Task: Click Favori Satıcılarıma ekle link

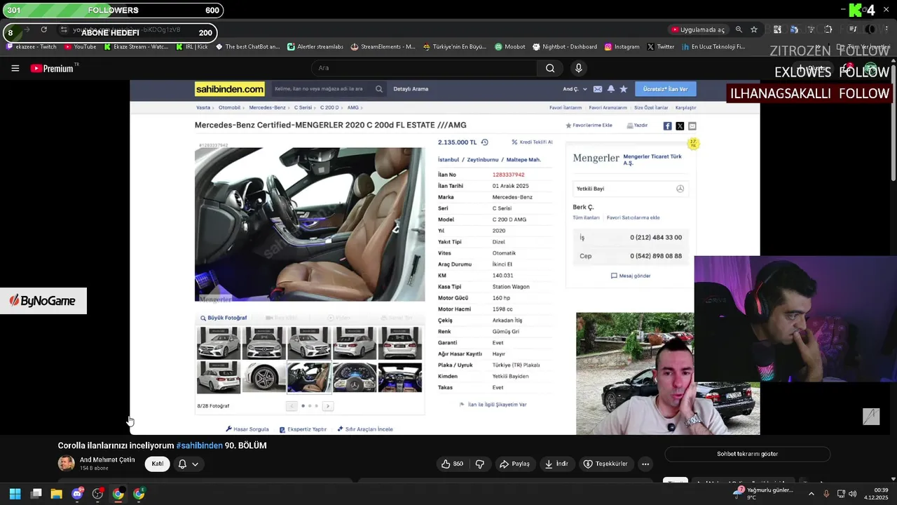Action: (633, 218)
